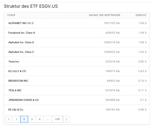The height and width of the screenshot is (131, 153).
Task: Select the JPMORGAN CHASE & CO entry
Action: [x=23, y=100]
